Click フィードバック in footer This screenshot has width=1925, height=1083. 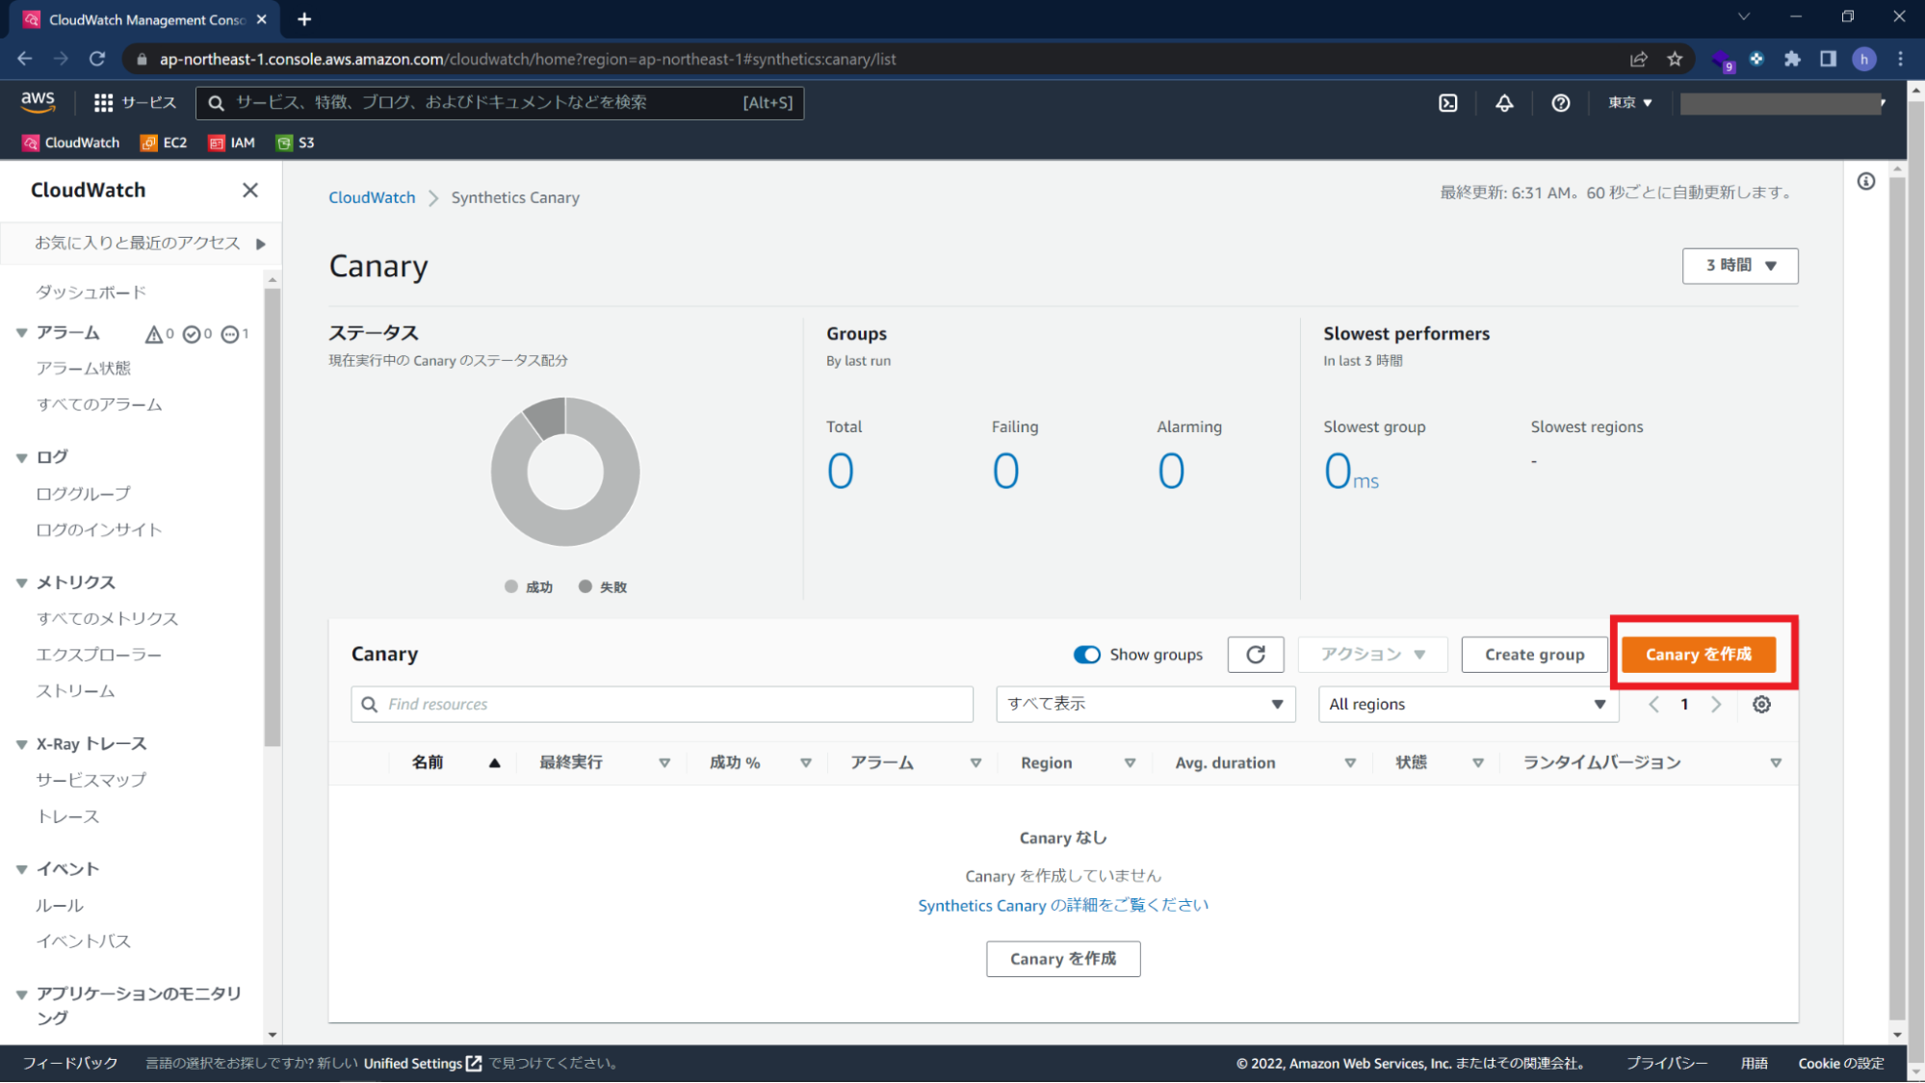pyautogui.click(x=70, y=1064)
